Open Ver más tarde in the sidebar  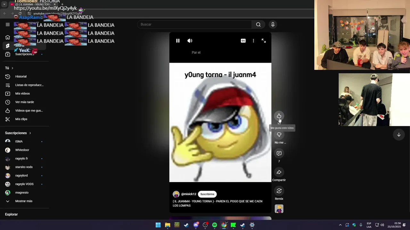24,102
